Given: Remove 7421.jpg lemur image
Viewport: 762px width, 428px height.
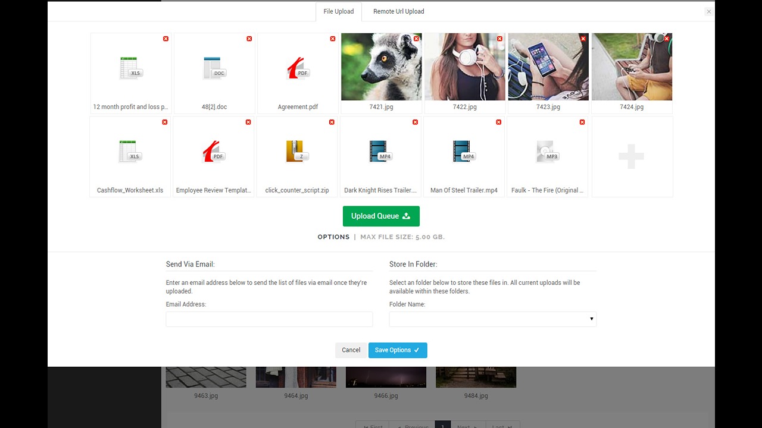Looking at the screenshot, I should click(x=416, y=39).
